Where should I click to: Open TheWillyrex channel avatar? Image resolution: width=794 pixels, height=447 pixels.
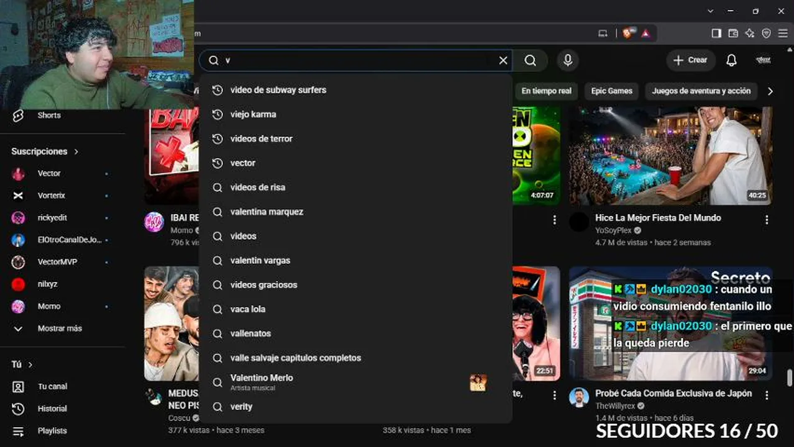pyautogui.click(x=579, y=397)
